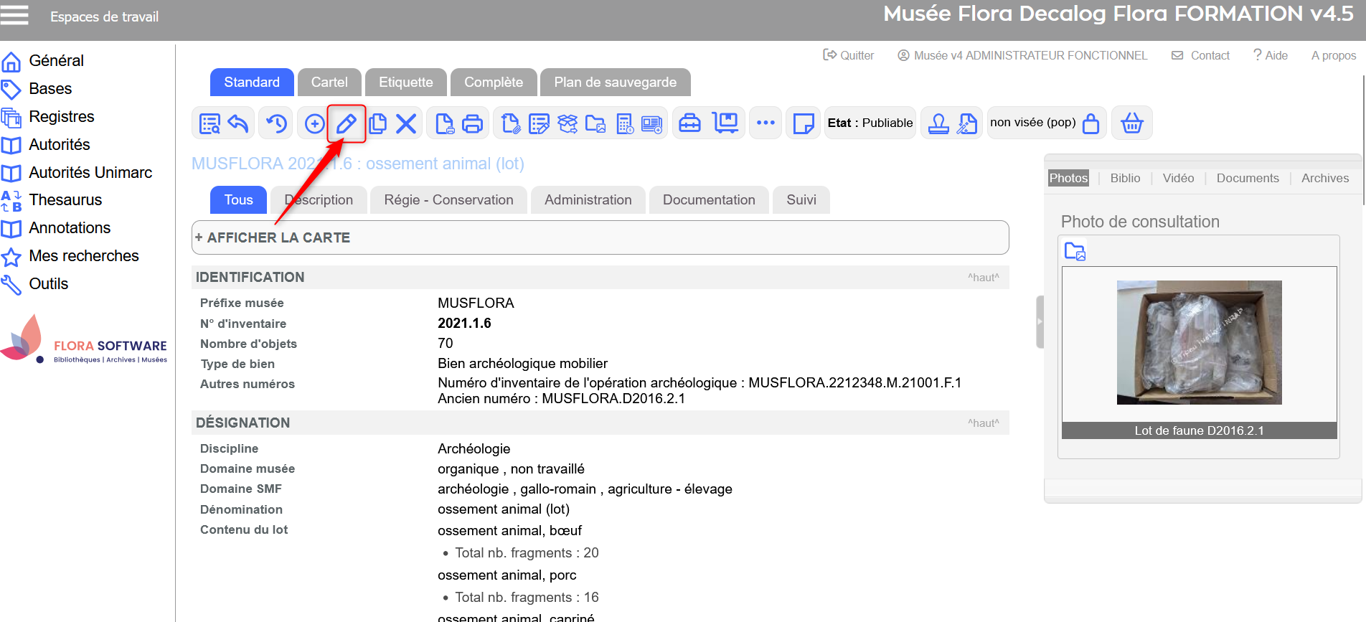Open the Régie - Conservation tab
This screenshot has width=1366, height=622.
tap(448, 200)
